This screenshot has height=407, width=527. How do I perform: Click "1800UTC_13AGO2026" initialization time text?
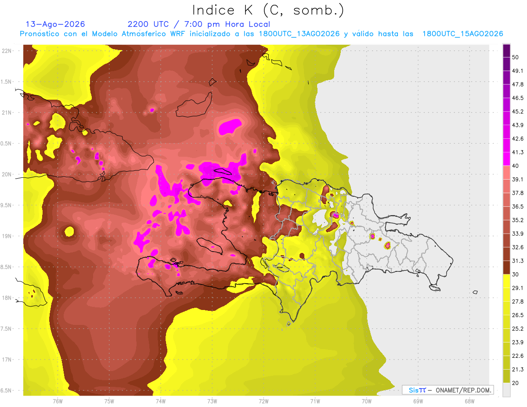pos(300,34)
